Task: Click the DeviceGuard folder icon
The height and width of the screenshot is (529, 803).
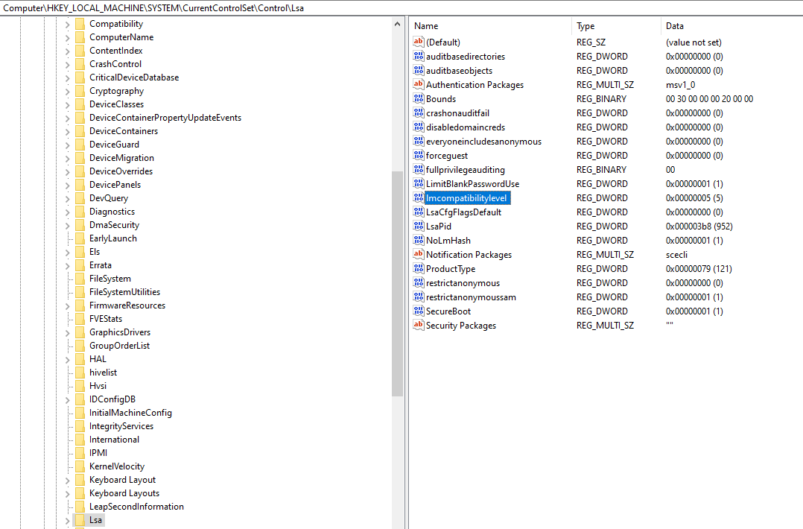Action: pyautogui.click(x=80, y=145)
